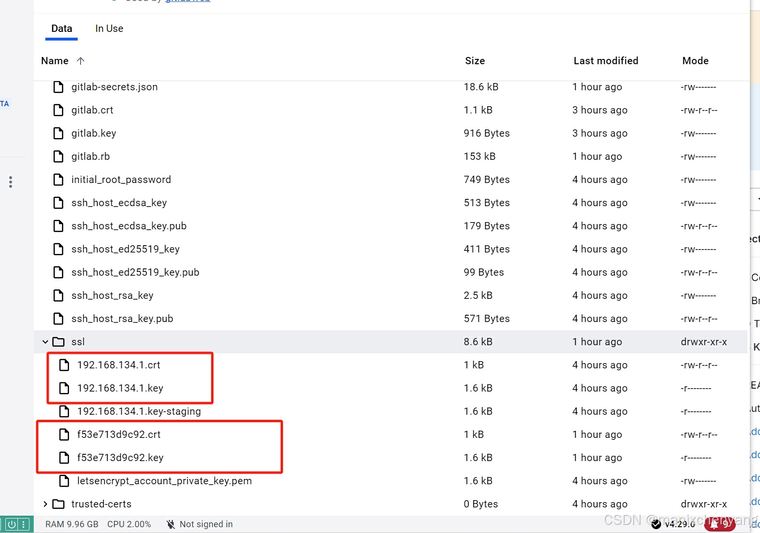
Task: Select the gitlab.crt file name
Action: click(92, 110)
